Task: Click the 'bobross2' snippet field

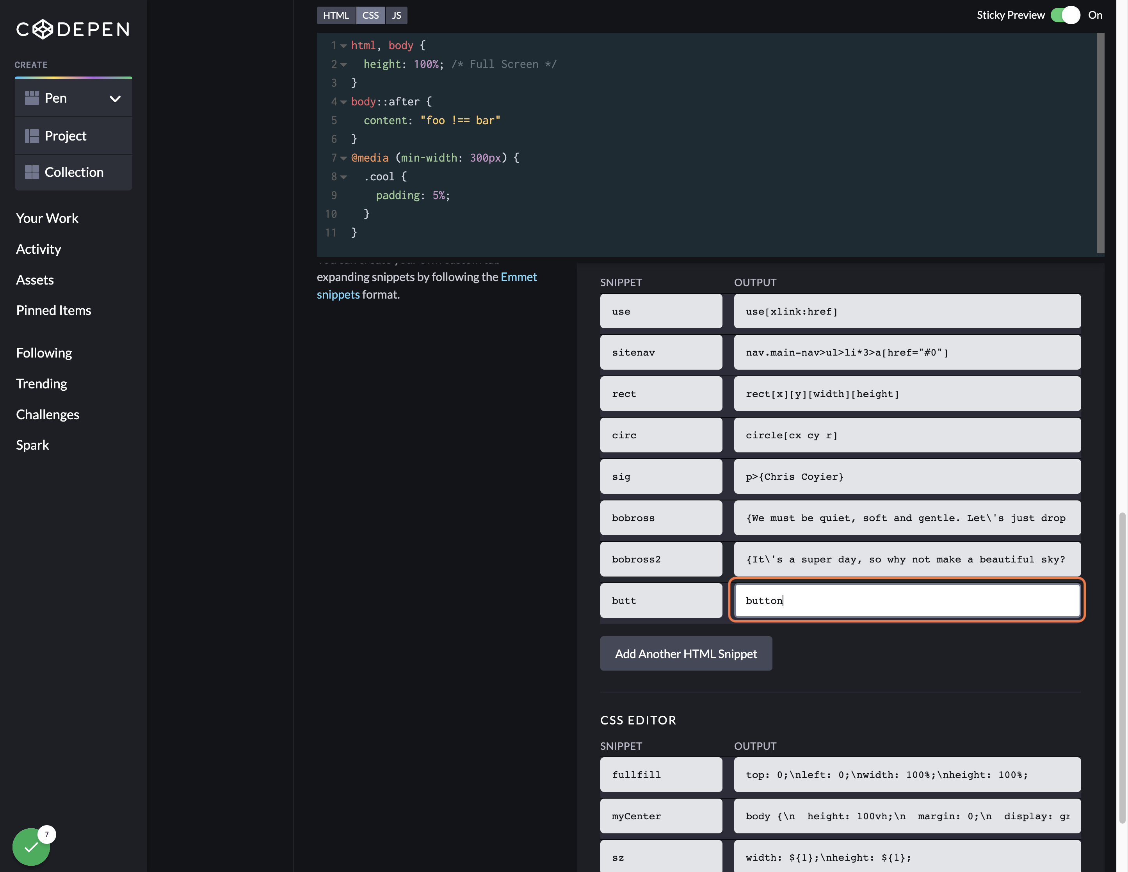Action: (x=661, y=559)
